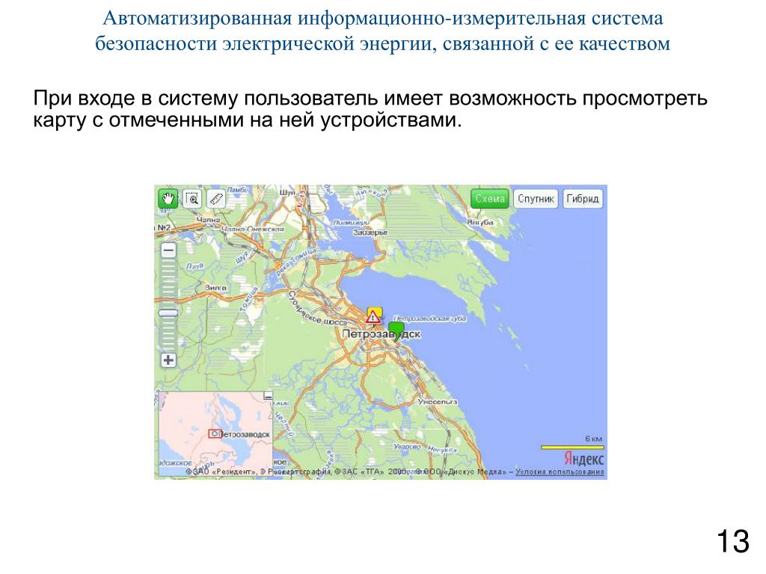This screenshot has width=766, height=574.
Task: Click the zoom slider handle
Action: click(x=168, y=313)
